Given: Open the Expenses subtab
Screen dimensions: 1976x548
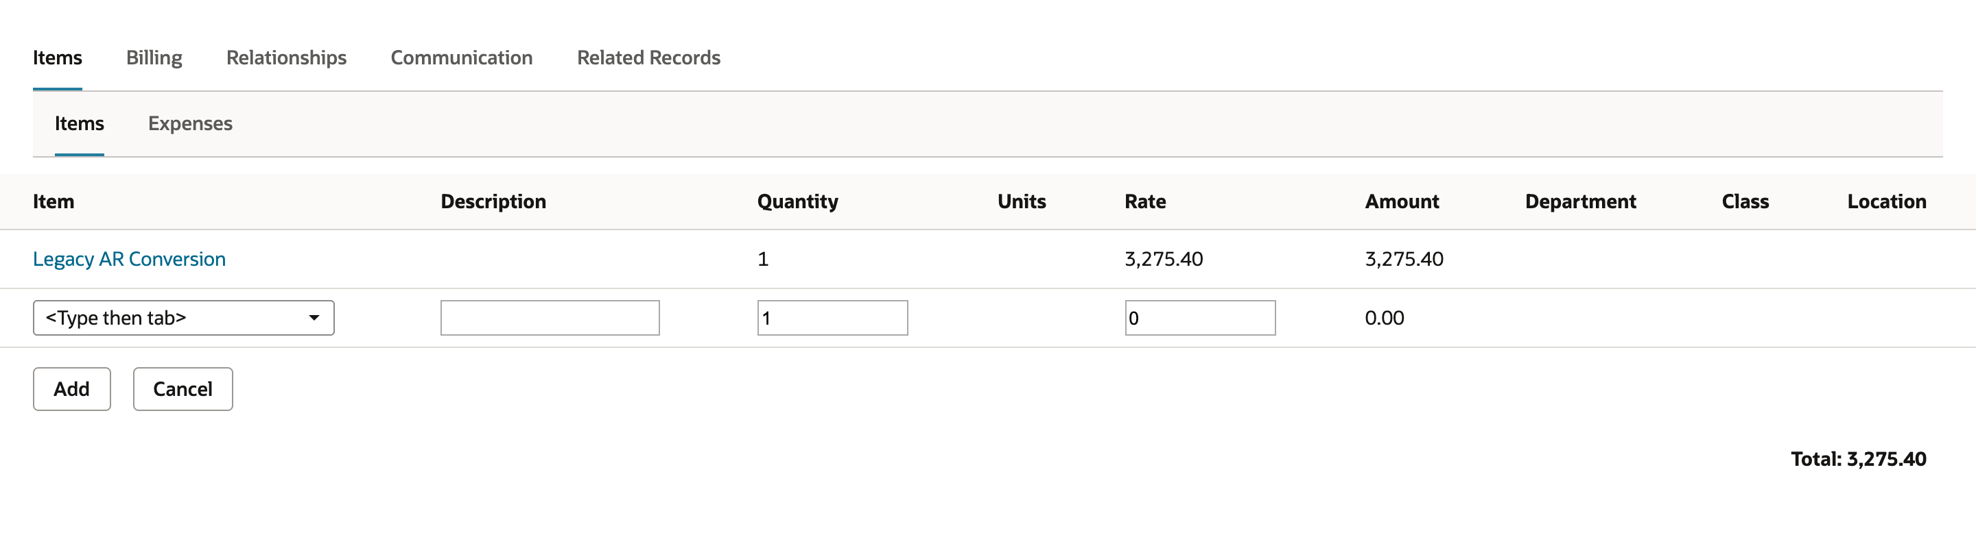Looking at the screenshot, I should point(190,123).
